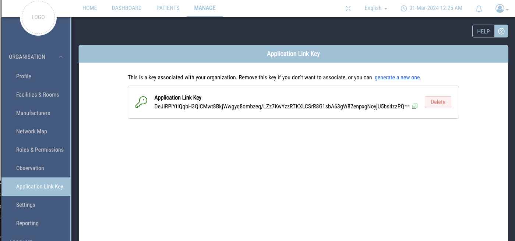This screenshot has width=515, height=241.
Task: Toggle fullscreen mode icon
Action: click(x=348, y=8)
